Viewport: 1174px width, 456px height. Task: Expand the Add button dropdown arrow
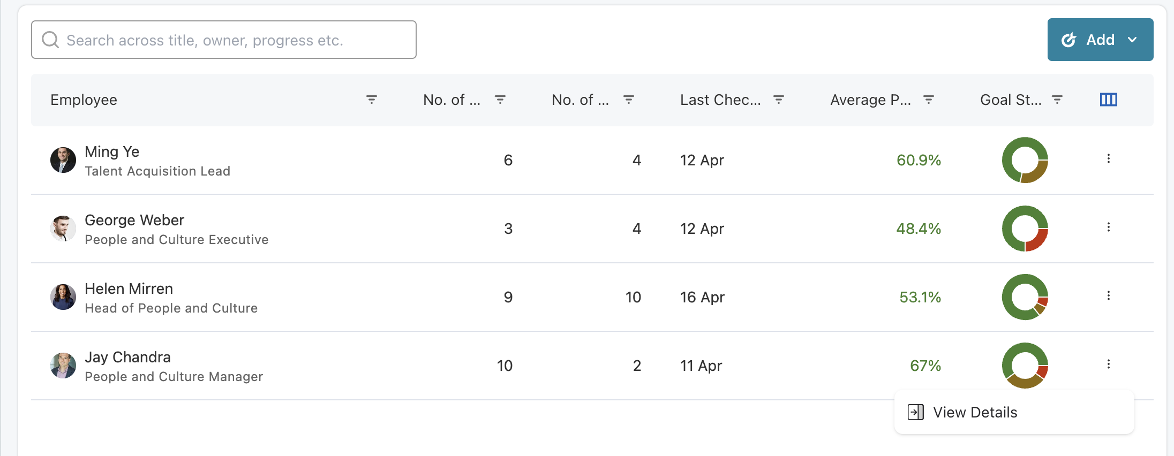(1132, 40)
